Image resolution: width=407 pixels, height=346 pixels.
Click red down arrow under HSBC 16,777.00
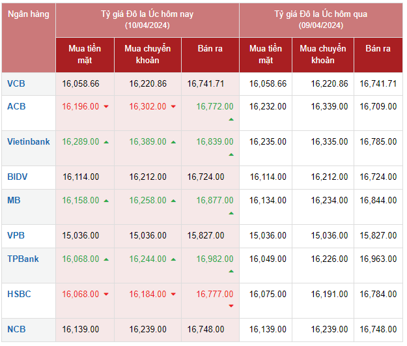(x=231, y=307)
